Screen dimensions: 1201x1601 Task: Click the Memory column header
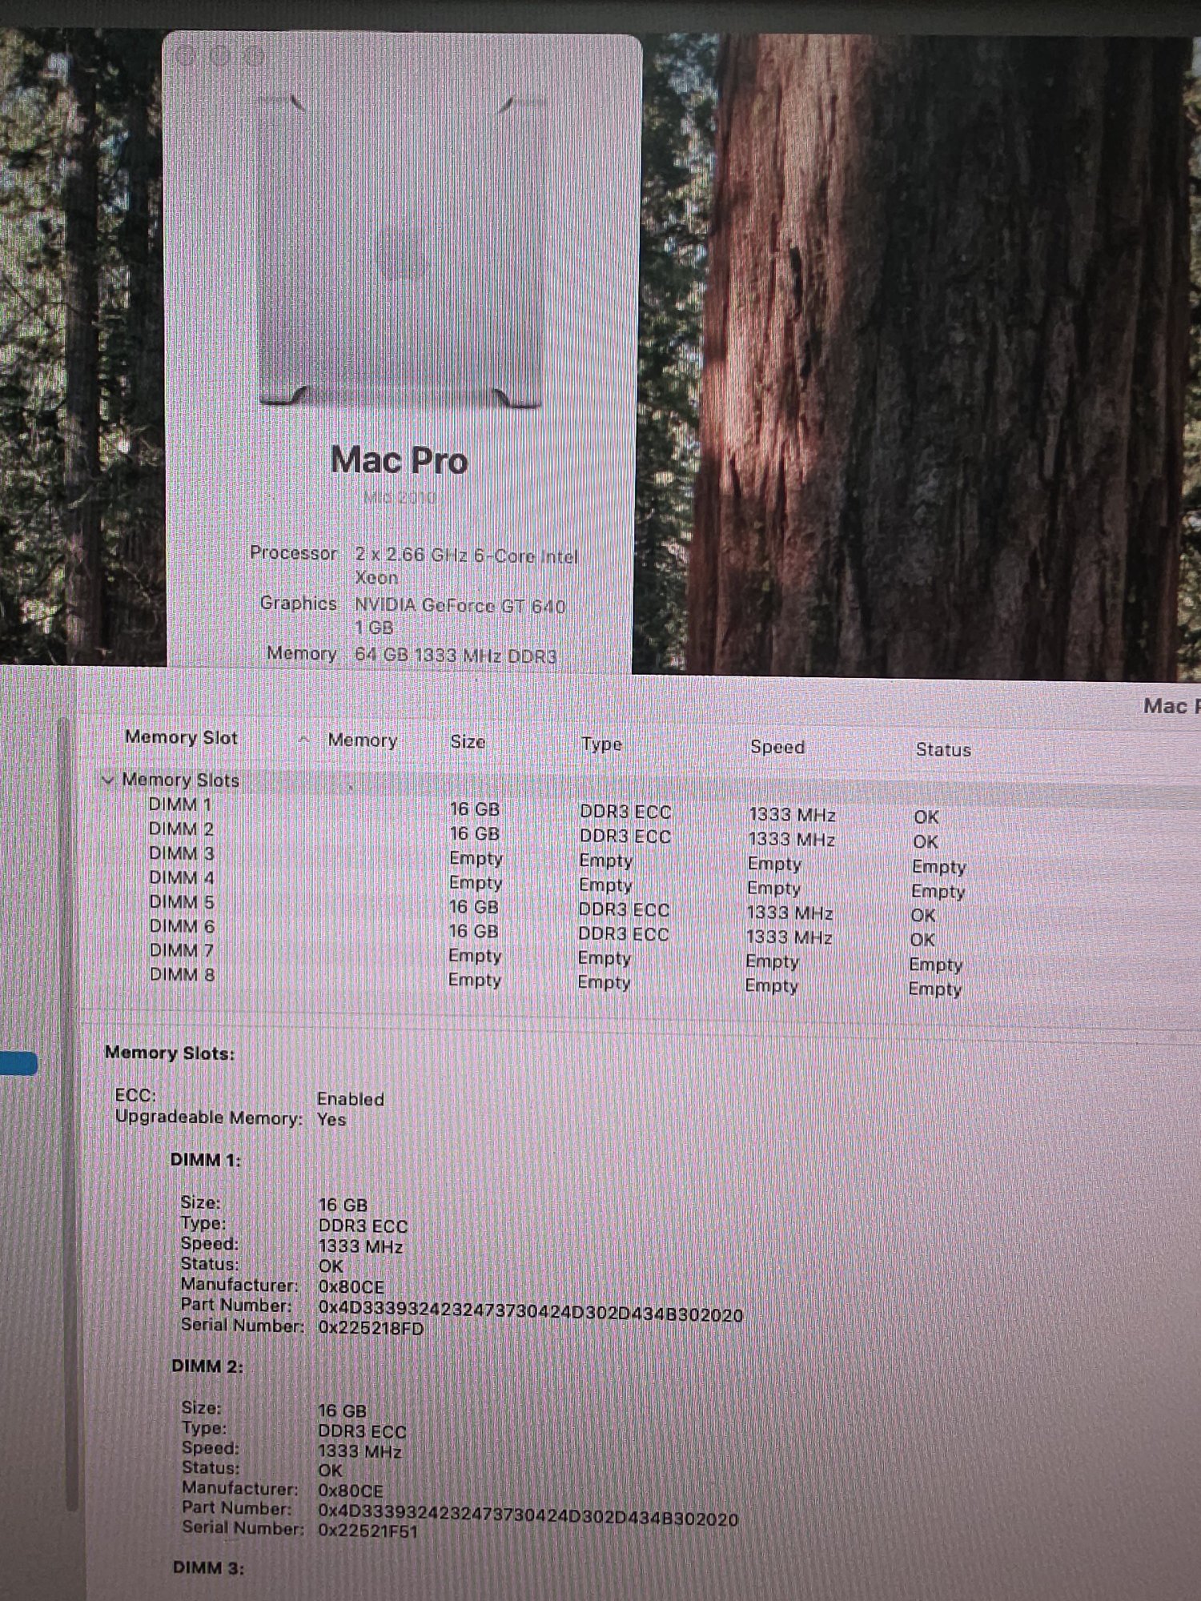[362, 740]
